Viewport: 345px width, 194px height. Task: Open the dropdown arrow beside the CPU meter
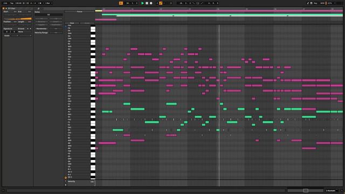335,3
